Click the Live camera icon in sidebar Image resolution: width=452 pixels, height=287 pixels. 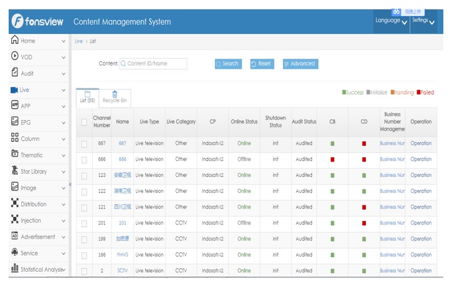coord(14,90)
